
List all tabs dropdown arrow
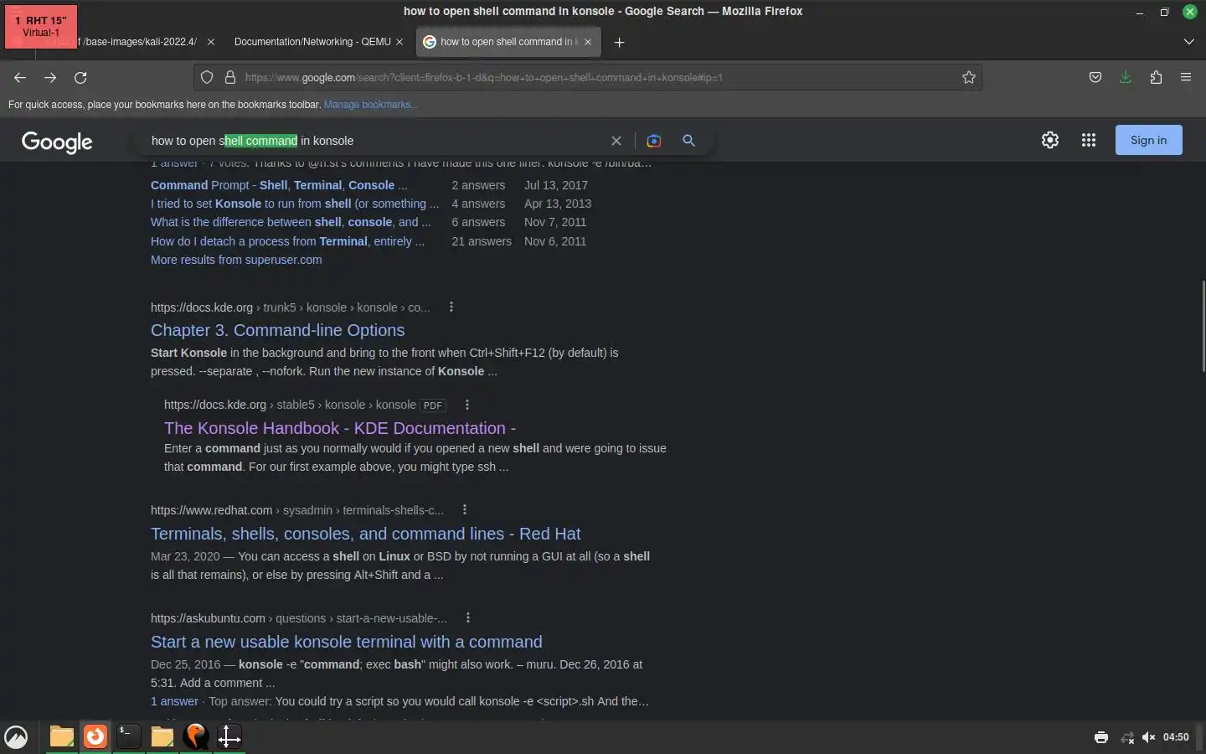tap(1188, 42)
